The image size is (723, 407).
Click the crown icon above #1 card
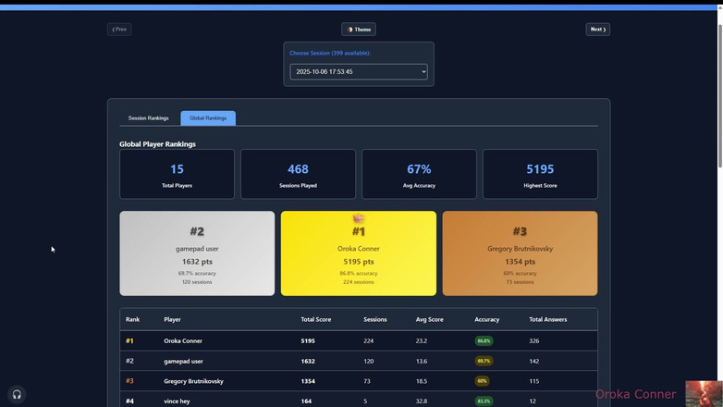359,218
